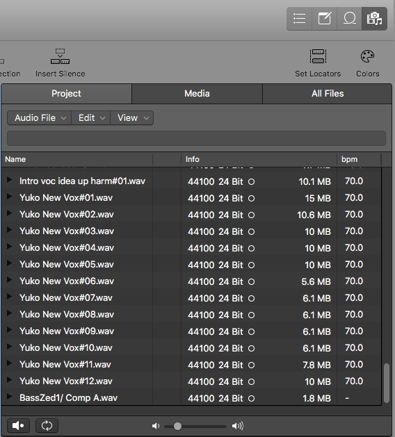Viewport: 395px width, 437px height.
Task: Toggle the Prelisten speaker button
Action: (x=18, y=426)
